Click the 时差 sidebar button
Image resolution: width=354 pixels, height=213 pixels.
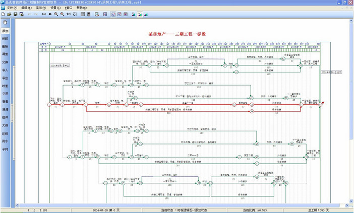[5, 86]
